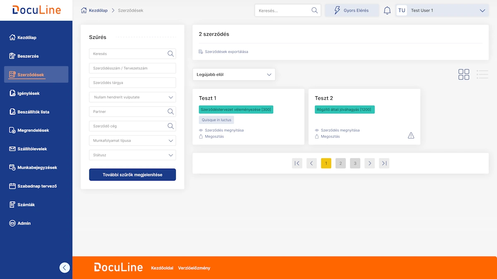The width and height of the screenshot is (497, 279).
Task: Open Beszerzés in the sidebar
Action: point(28,56)
